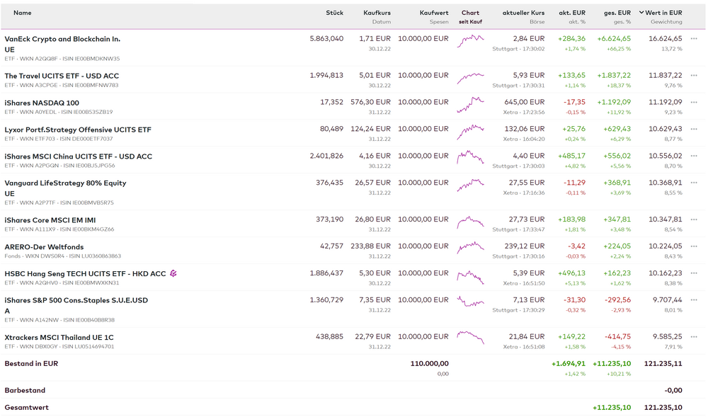
Task: Open the three-dot menu for VanEck Crypto row
Action: coord(694,39)
